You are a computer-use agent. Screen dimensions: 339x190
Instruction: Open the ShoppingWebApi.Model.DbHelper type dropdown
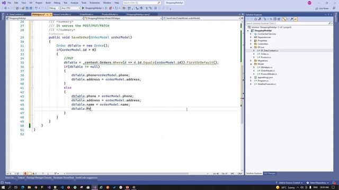tap(123, 18)
